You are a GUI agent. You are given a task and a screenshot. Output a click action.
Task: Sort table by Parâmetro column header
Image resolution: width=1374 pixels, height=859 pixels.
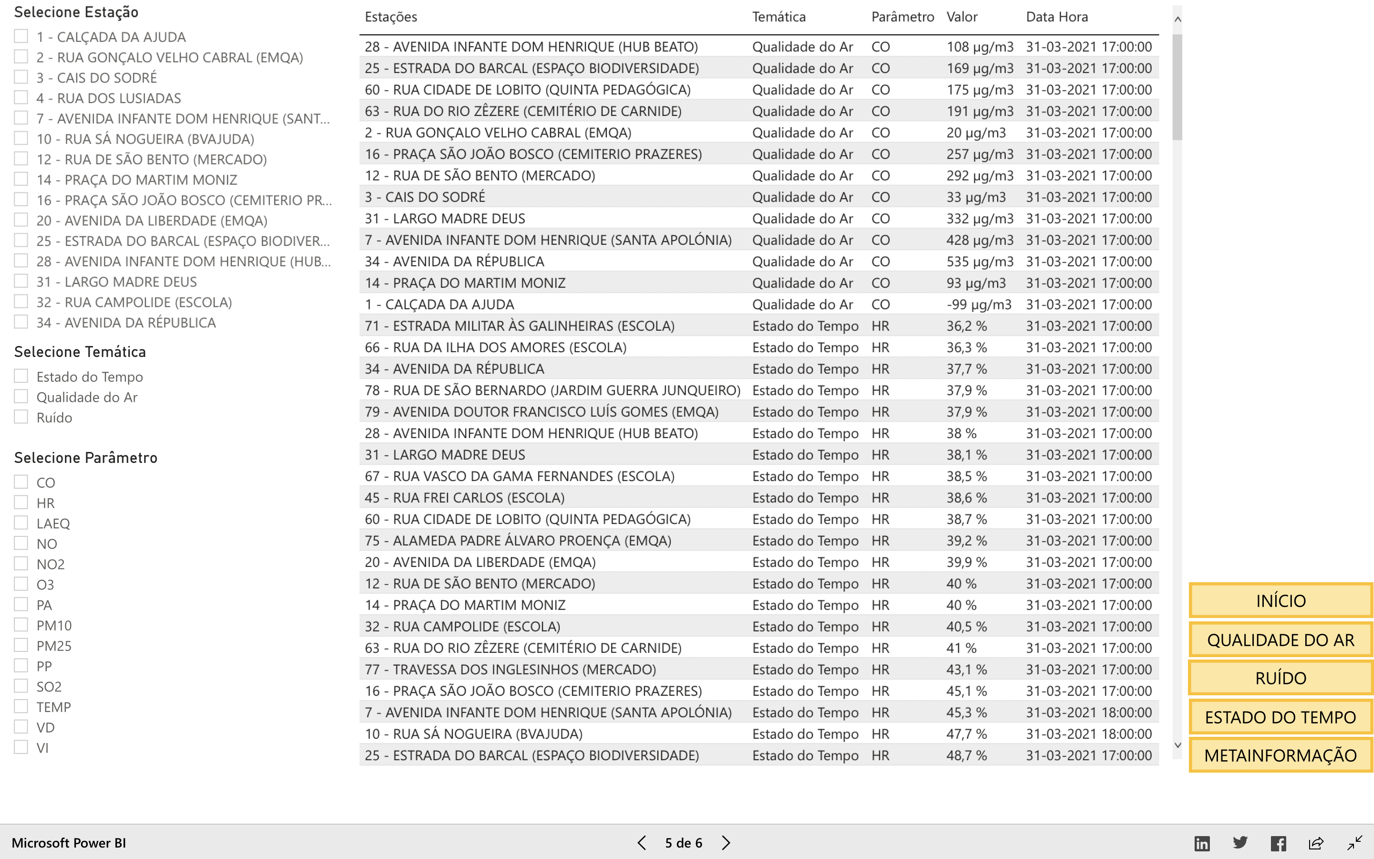coord(903,17)
